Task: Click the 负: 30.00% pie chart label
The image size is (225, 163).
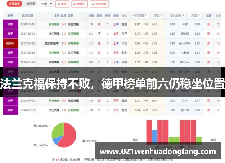Action: coord(40,126)
